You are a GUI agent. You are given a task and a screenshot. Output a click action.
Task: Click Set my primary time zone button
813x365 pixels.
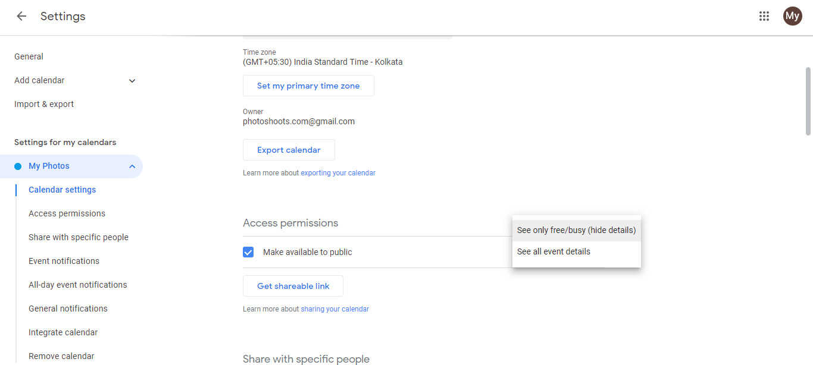[x=308, y=86]
